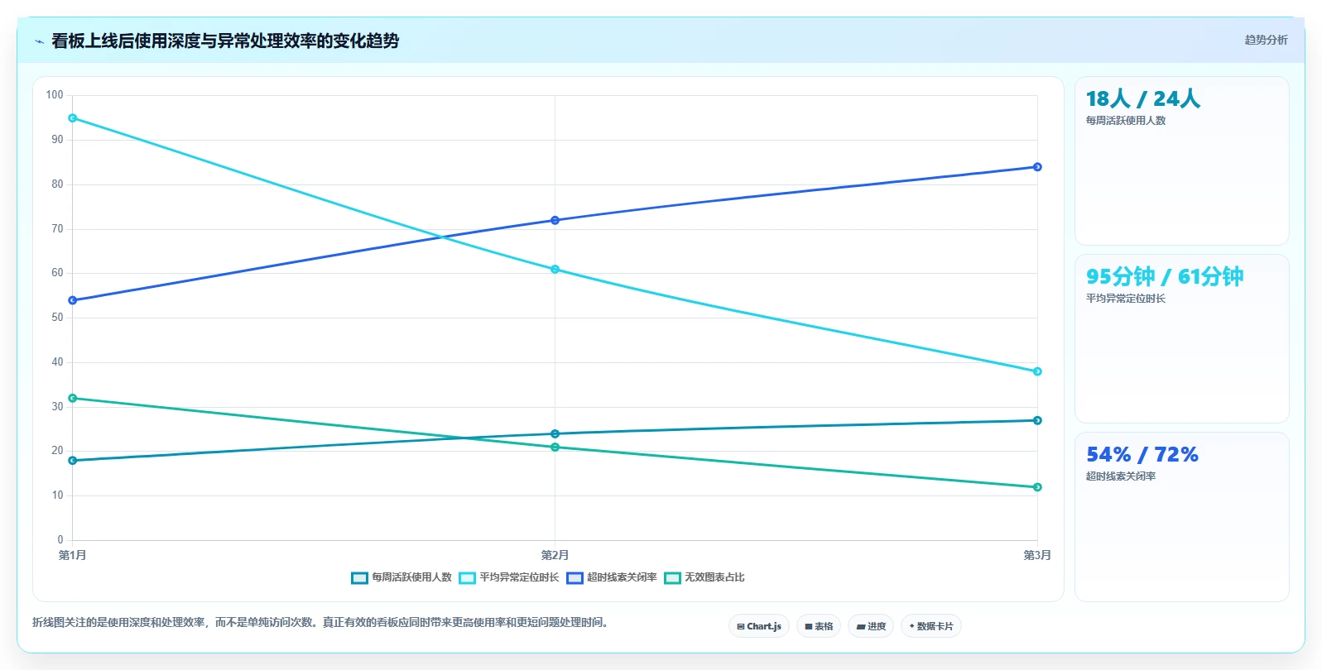1322x670 pixels.
Task: Click the 超时线索关闭率 data point at 第2月 (72)
Action: 555,220
